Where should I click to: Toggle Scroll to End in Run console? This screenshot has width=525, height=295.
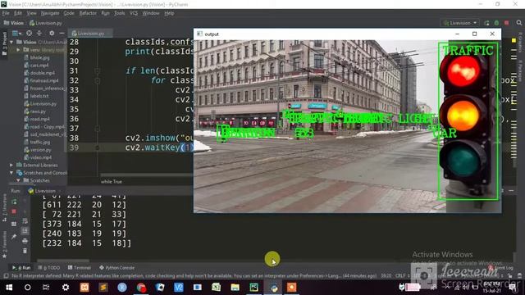[25, 231]
